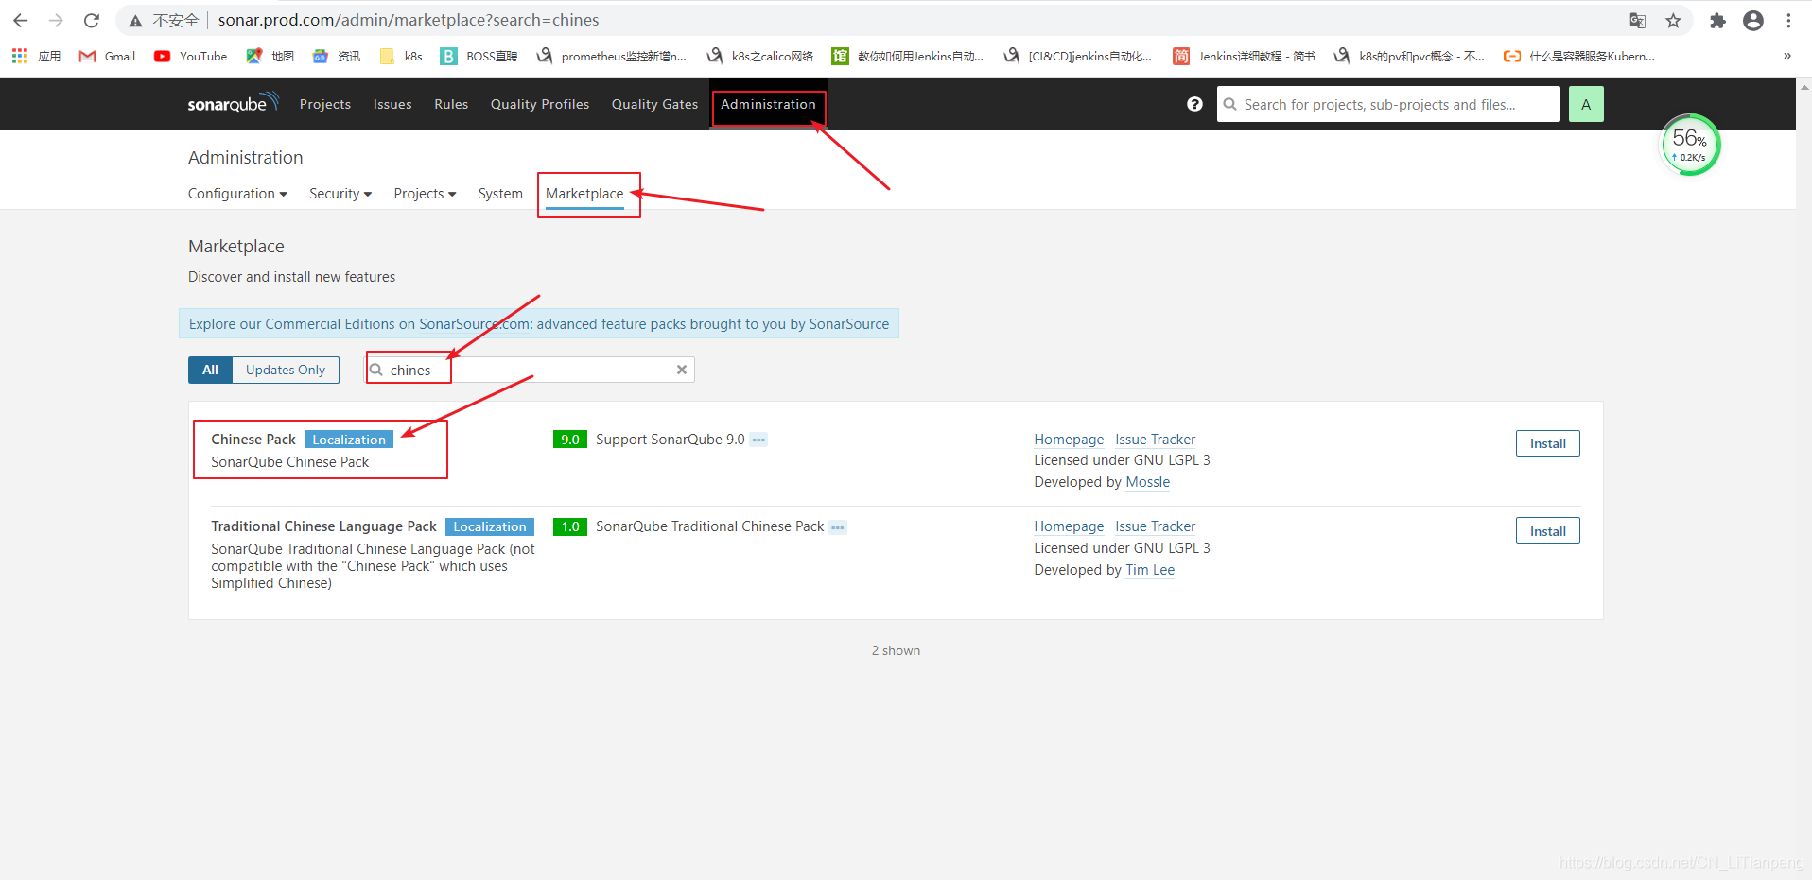The width and height of the screenshot is (1812, 880).
Task: Open the Mossle developer link
Action: (1147, 482)
